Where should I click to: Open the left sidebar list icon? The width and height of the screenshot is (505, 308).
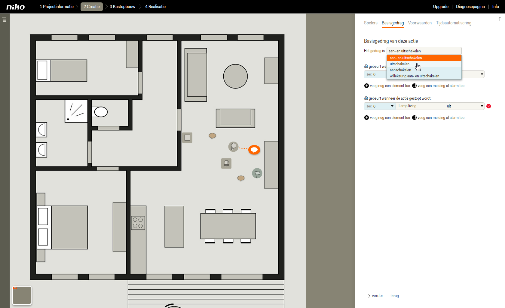[x=4, y=20]
